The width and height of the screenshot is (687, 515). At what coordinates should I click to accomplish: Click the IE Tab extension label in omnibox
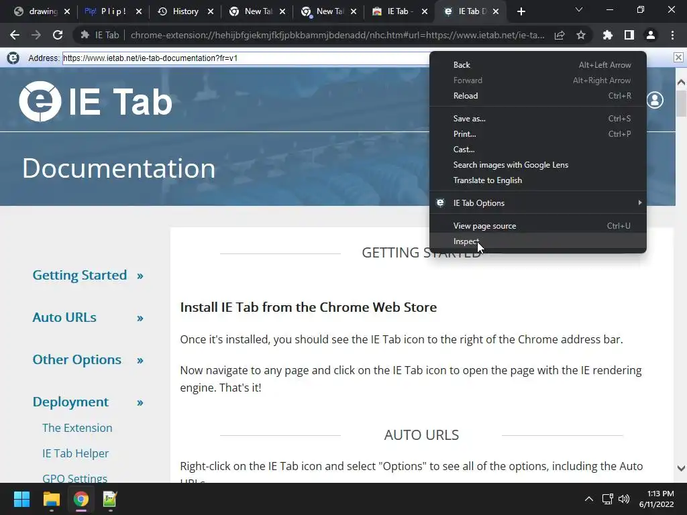click(101, 35)
